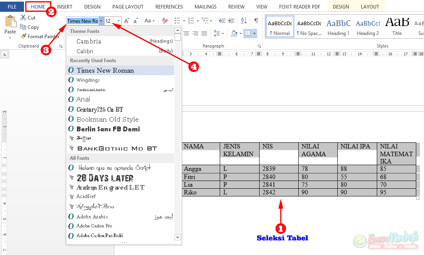Choose Calibri body font
Image resolution: width=424 pixels, height=255 pixels.
[x=120, y=51]
